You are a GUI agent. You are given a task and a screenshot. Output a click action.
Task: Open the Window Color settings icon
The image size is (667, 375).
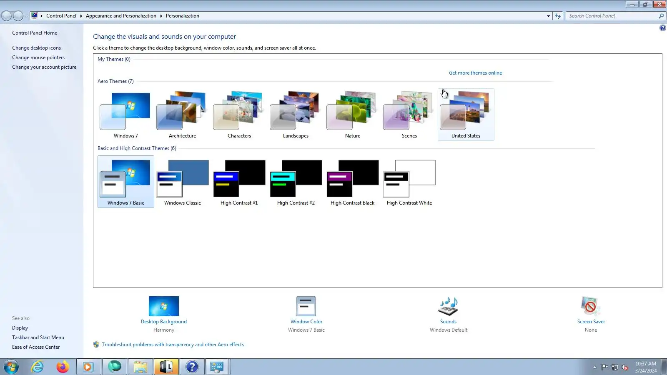pos(306,306)
